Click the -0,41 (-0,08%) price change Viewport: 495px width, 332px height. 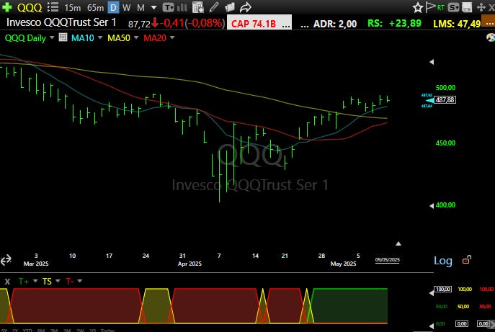coord(192,23)
